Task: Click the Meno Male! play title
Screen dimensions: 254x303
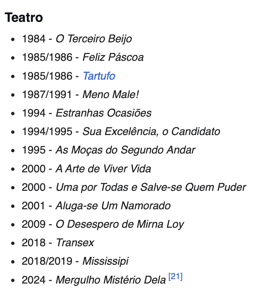Action: tap(111, 94)
